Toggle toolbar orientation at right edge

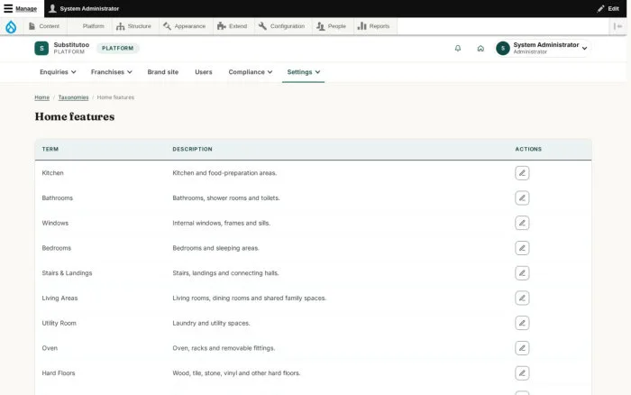point(617,26)
